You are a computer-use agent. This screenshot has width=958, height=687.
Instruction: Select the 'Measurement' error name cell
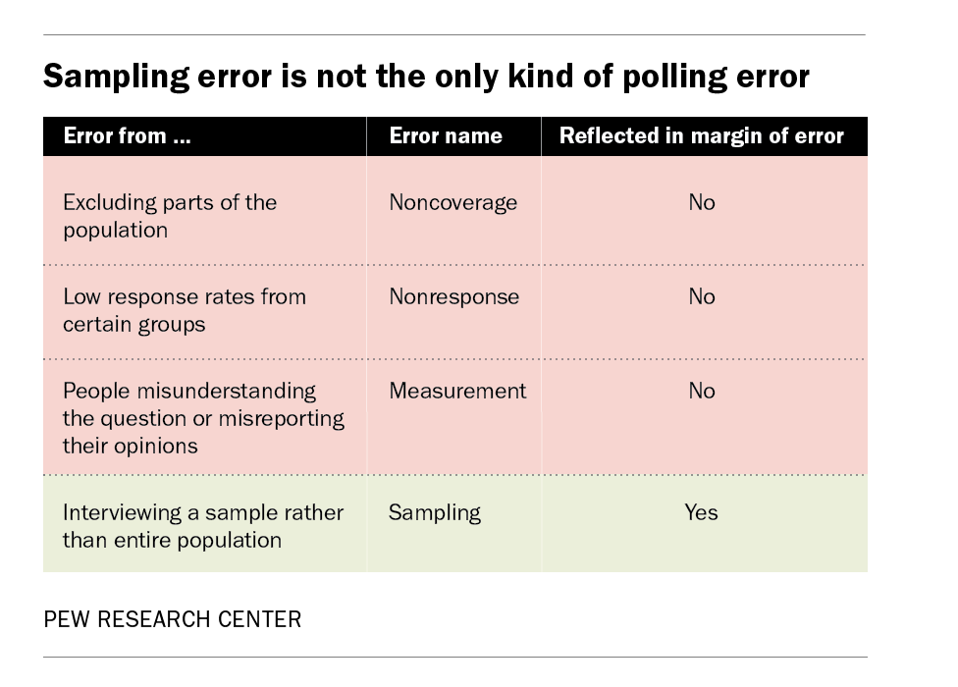(457, 391)
